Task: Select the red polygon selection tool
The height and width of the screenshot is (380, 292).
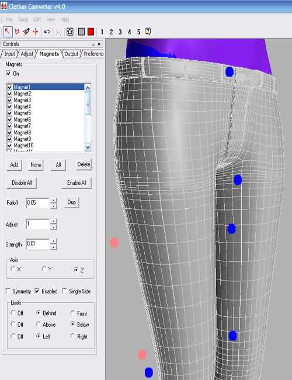Action: pos(17,32)
